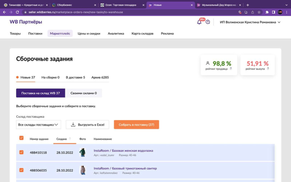Select Своими силами 0 option
291x182 pixels.
tap(84, 93)
